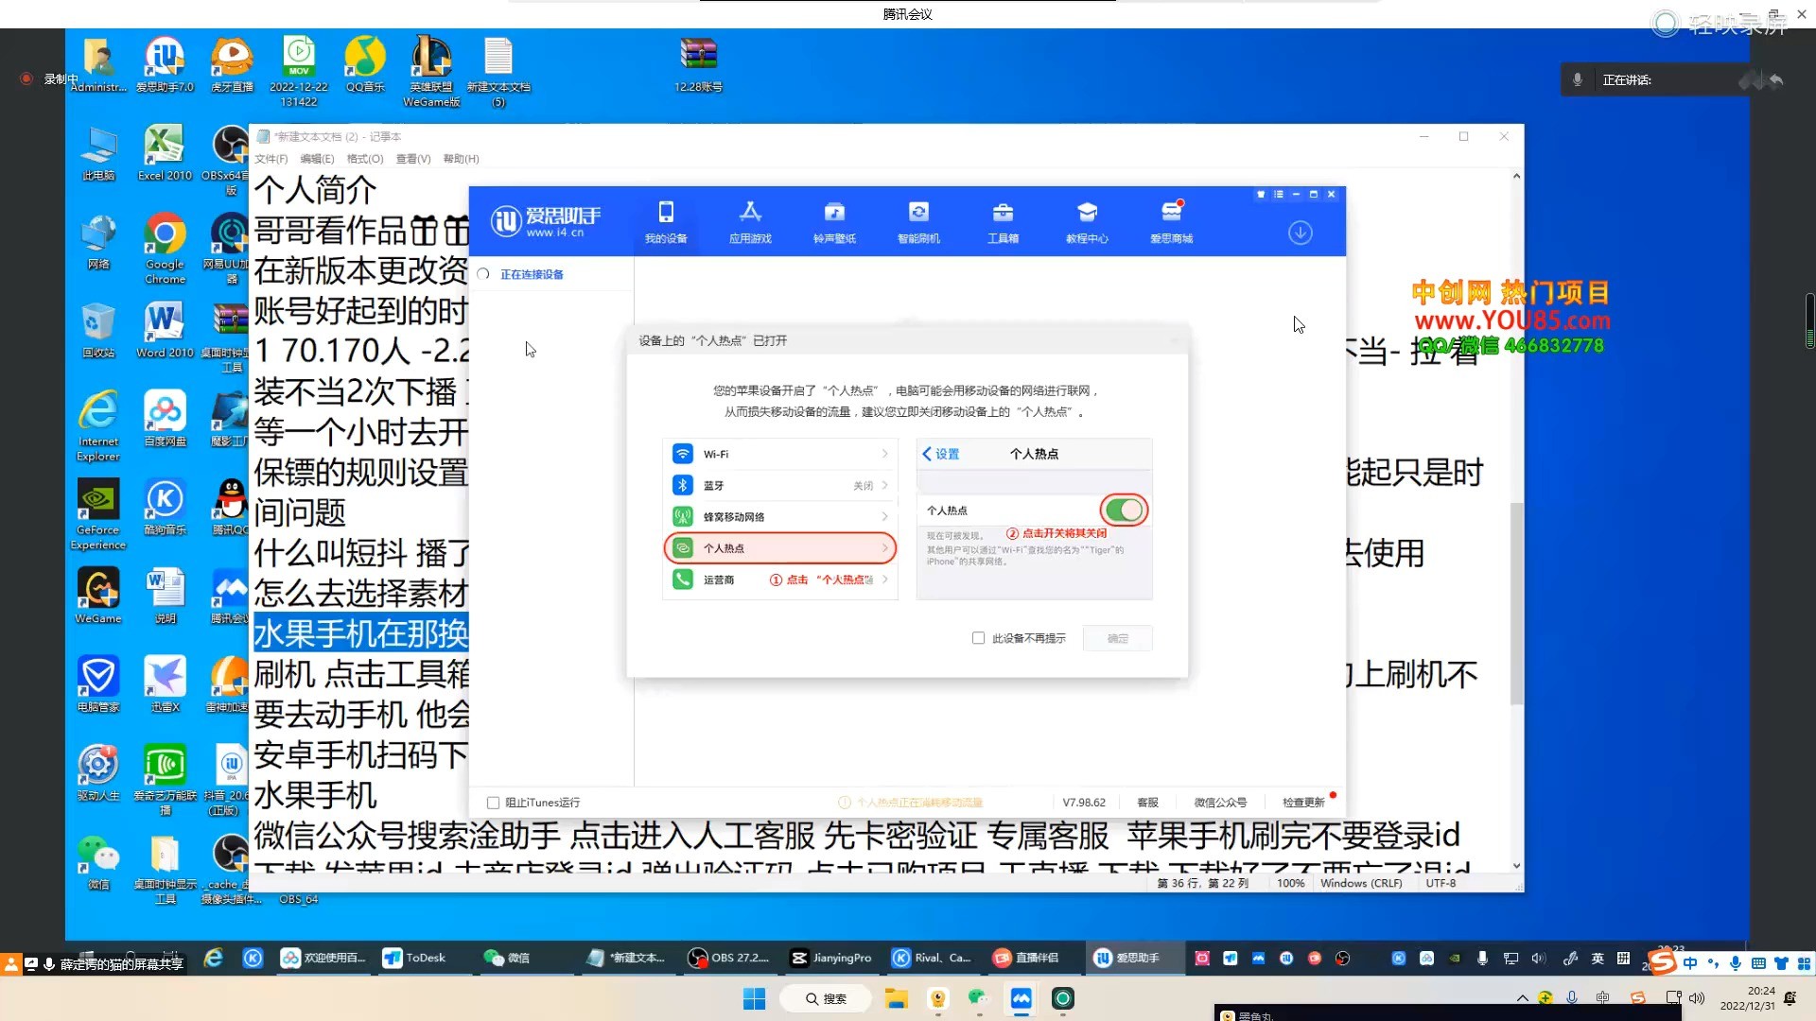Viewport: 1816px width, 1021px height.
Task: Open 百度网盘 desktop icon
Action: (x=165, y=418)
